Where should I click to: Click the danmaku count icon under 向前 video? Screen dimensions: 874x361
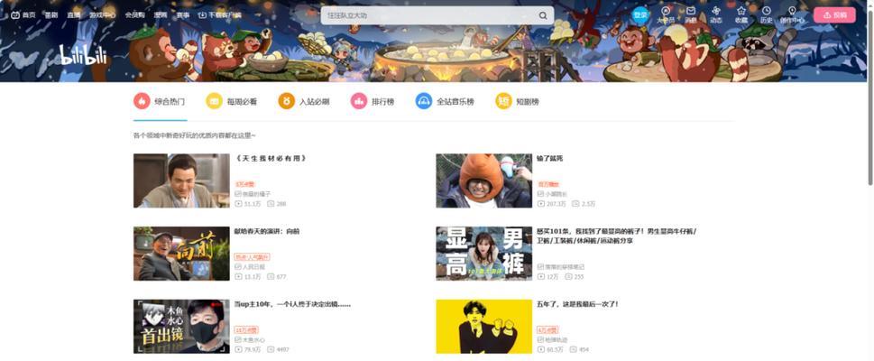tap(271, 276)
